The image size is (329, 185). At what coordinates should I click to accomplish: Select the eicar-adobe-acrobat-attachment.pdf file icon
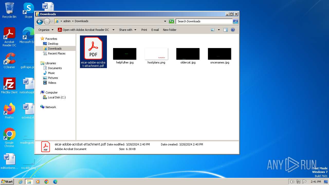(93, 49)
